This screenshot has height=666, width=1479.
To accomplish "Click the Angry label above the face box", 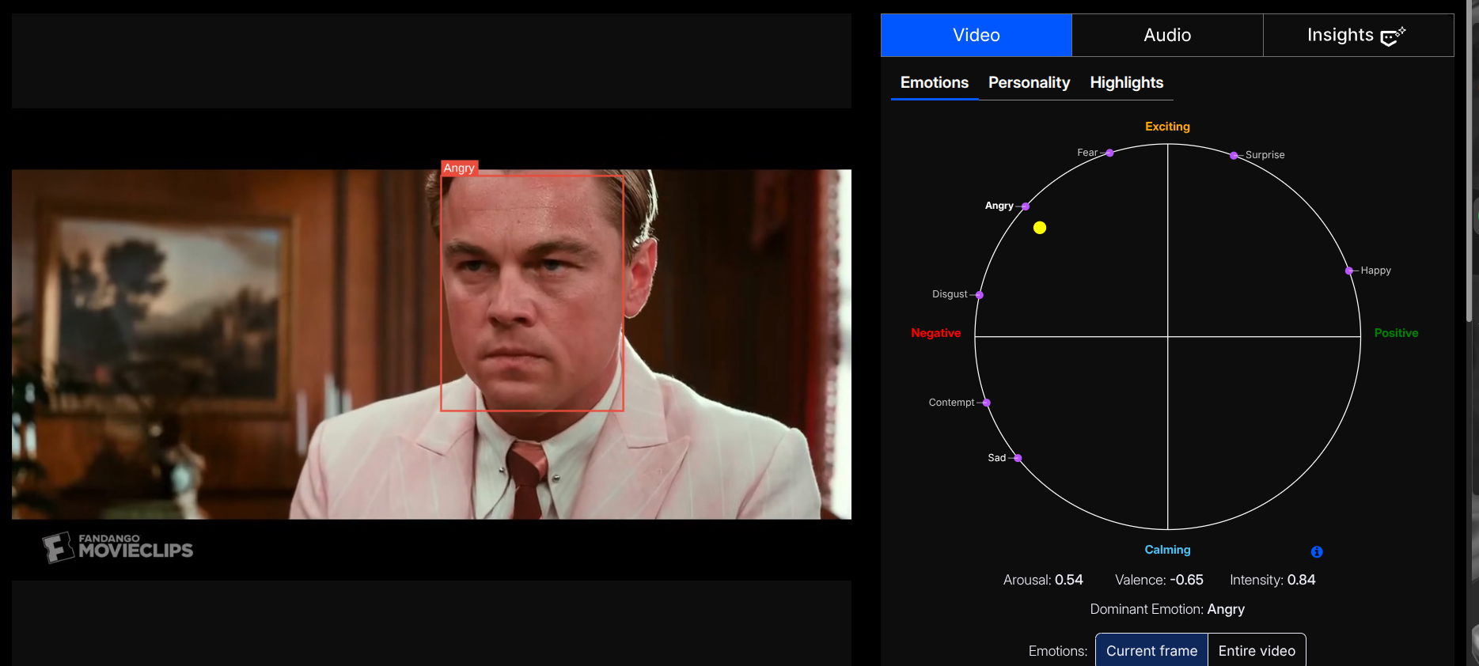I will click(459, 168).
